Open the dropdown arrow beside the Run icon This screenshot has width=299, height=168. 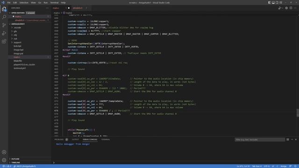[282, 8]
